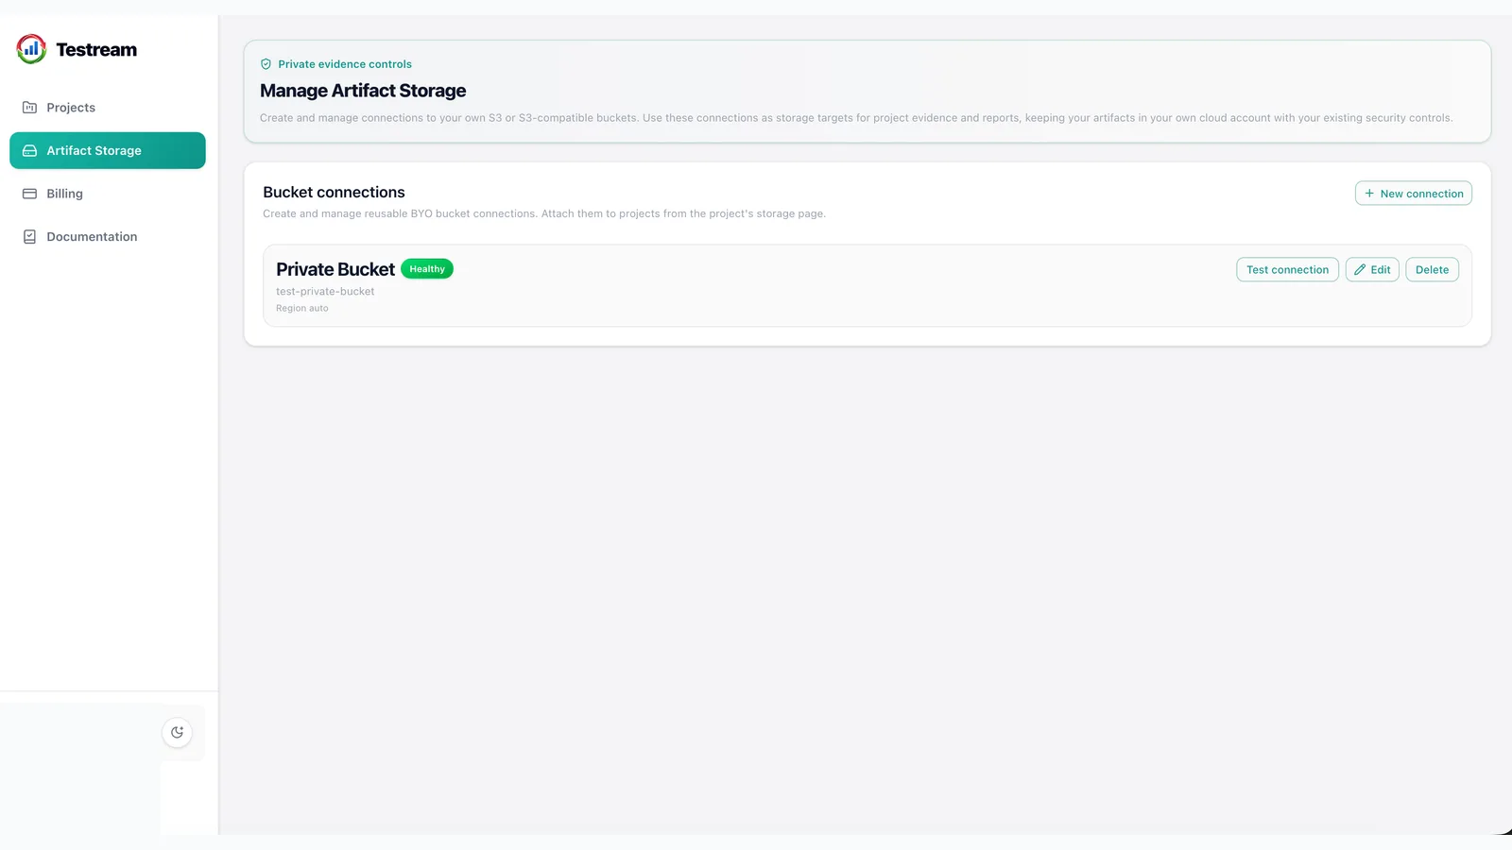Click the 'Region auto' text

click(x=302, y=309)
